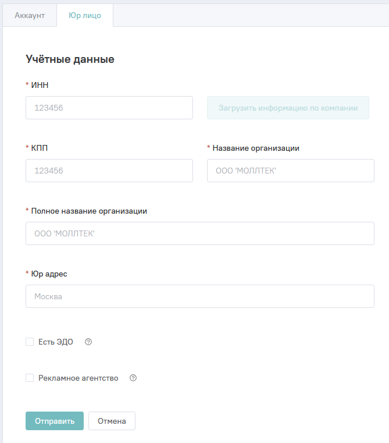389x443 pixels.
Task: Click the Учётные данные heading
Action: point(70,59)
